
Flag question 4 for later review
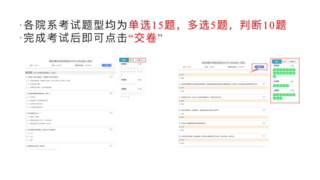click(x=111, y=130)
